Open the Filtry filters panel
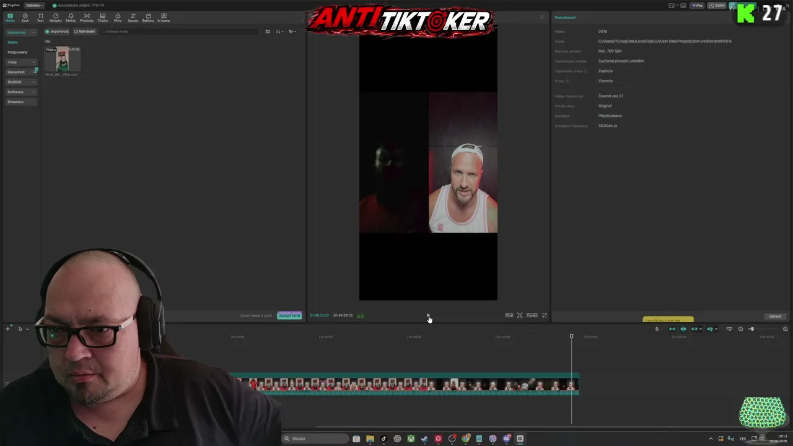This screenshot has height=446, width=793. [x=118, y=17]
